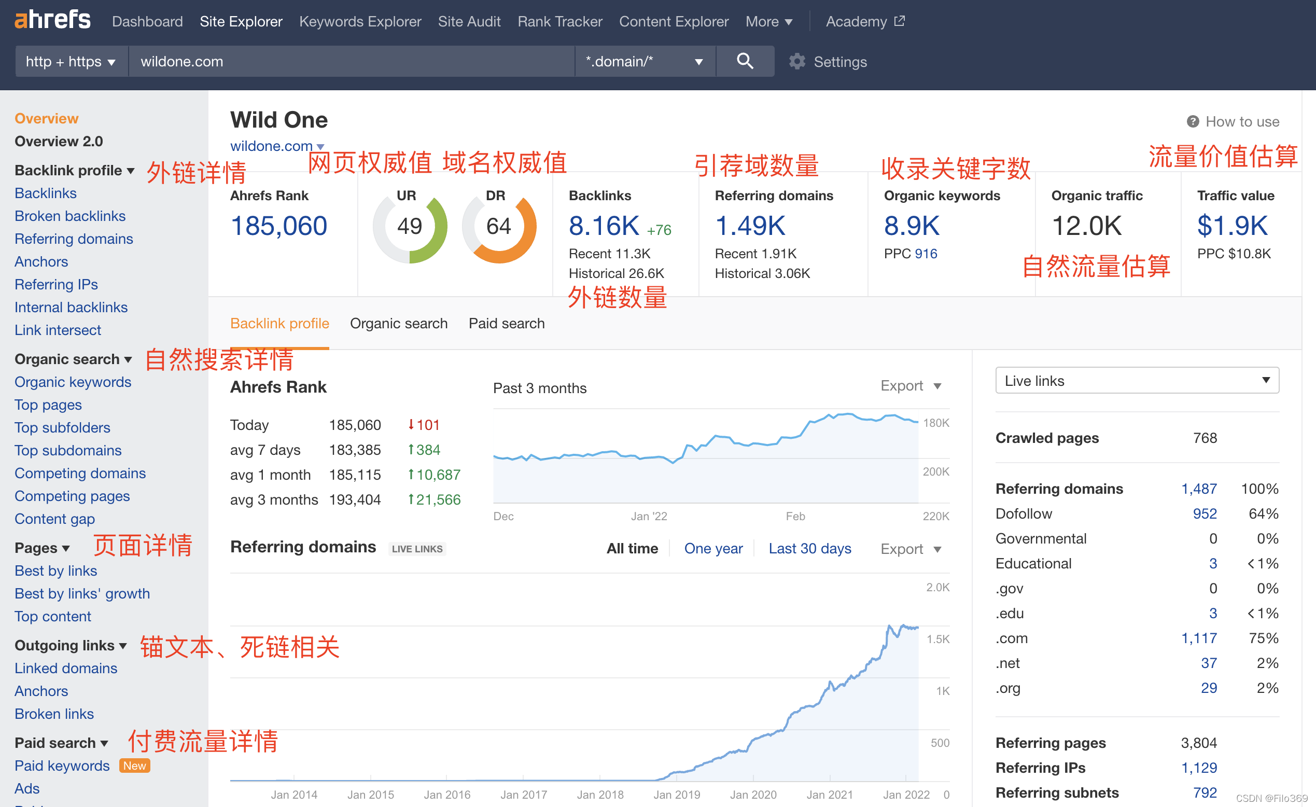Open the Keywords Explorer menu item
The image size is (1316, 807).
360,21
